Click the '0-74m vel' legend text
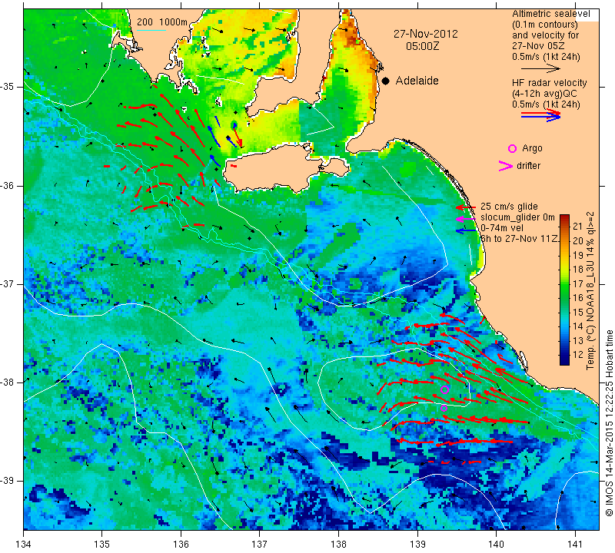Screen dimensions: 615x553 tap(502, 228)
